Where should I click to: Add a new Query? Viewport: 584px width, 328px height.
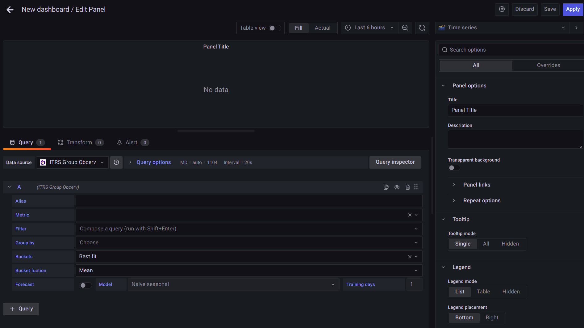[21, 309]
